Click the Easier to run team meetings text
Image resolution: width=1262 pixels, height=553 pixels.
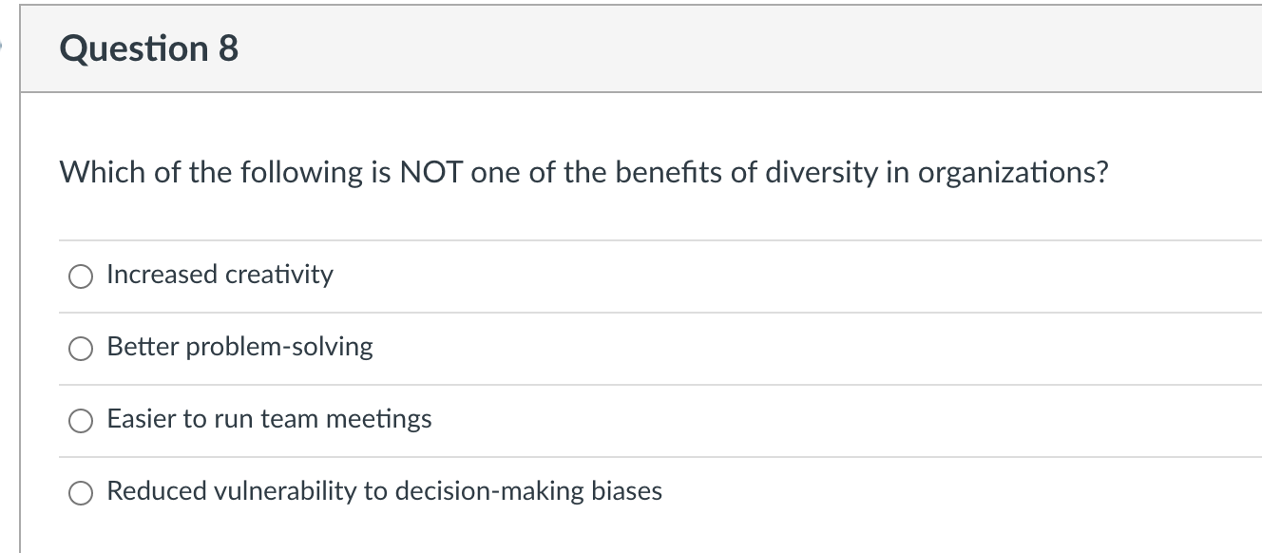tap(269, 419)
